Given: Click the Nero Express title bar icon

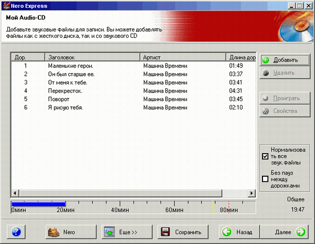Looking at the screenshot, I should (6, 6).
